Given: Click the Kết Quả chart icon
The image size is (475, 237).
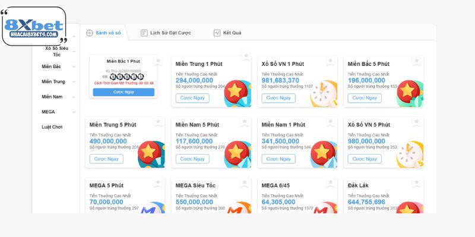Looking at the screenshot, I should 217,33.
